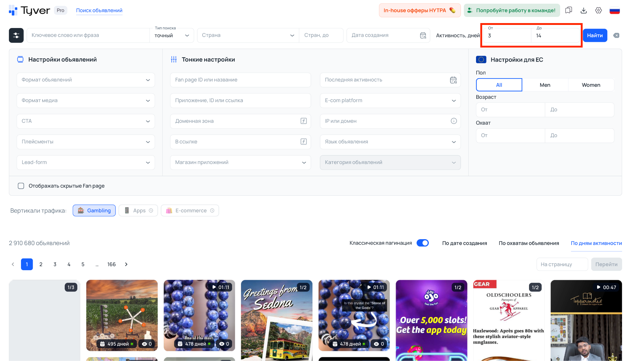Viewport: 631px width, 361px height.
Task: Expand the E-com platform dropdown
Action: (390, 101)
